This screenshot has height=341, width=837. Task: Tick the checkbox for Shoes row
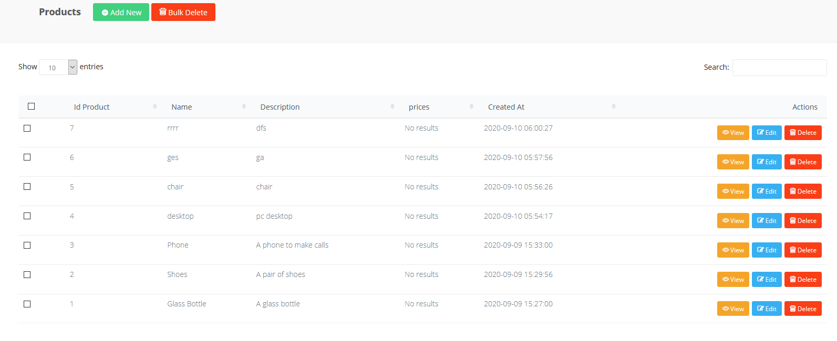click(27, 274)
